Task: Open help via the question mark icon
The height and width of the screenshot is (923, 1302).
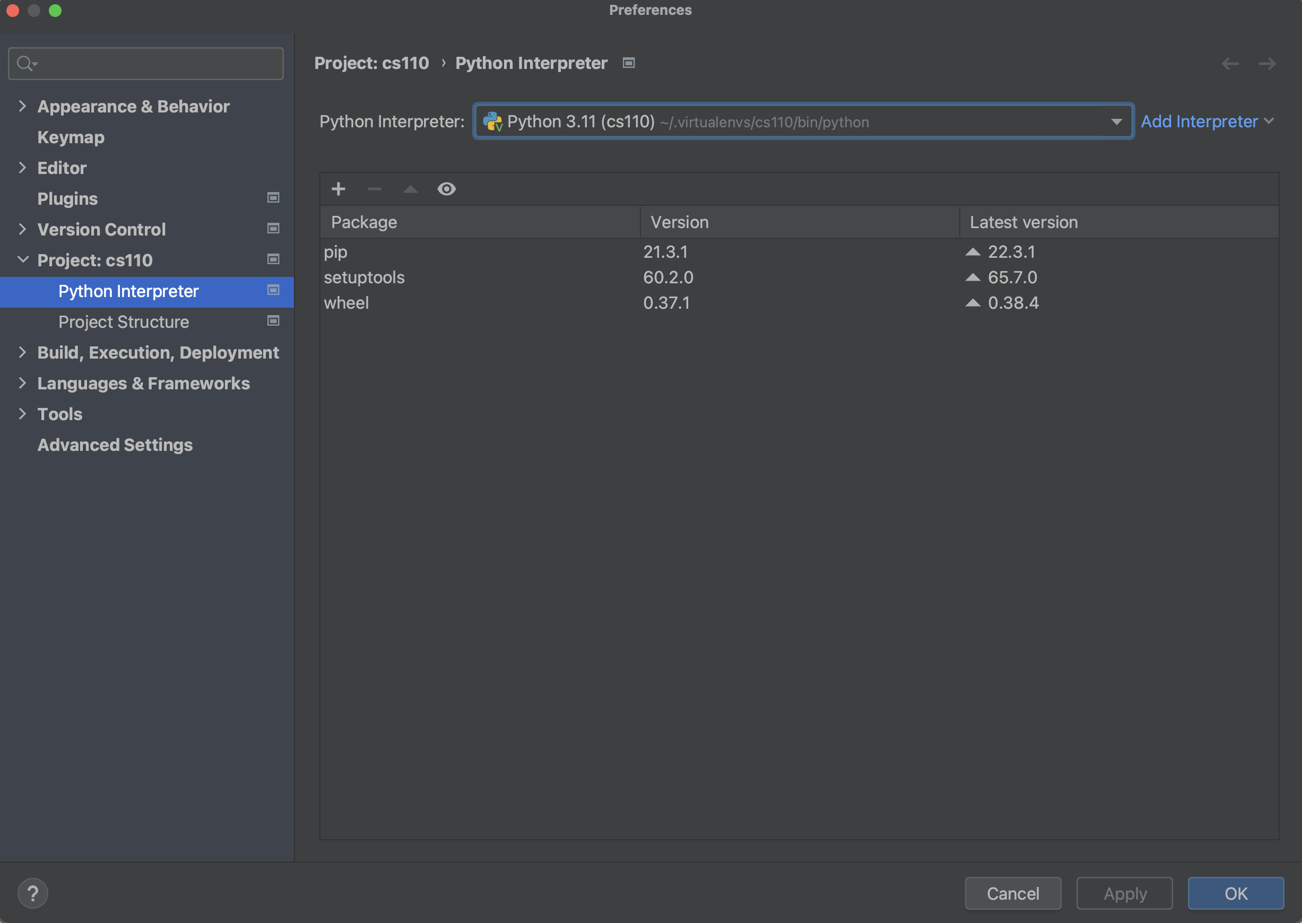Action: [33, 892]
